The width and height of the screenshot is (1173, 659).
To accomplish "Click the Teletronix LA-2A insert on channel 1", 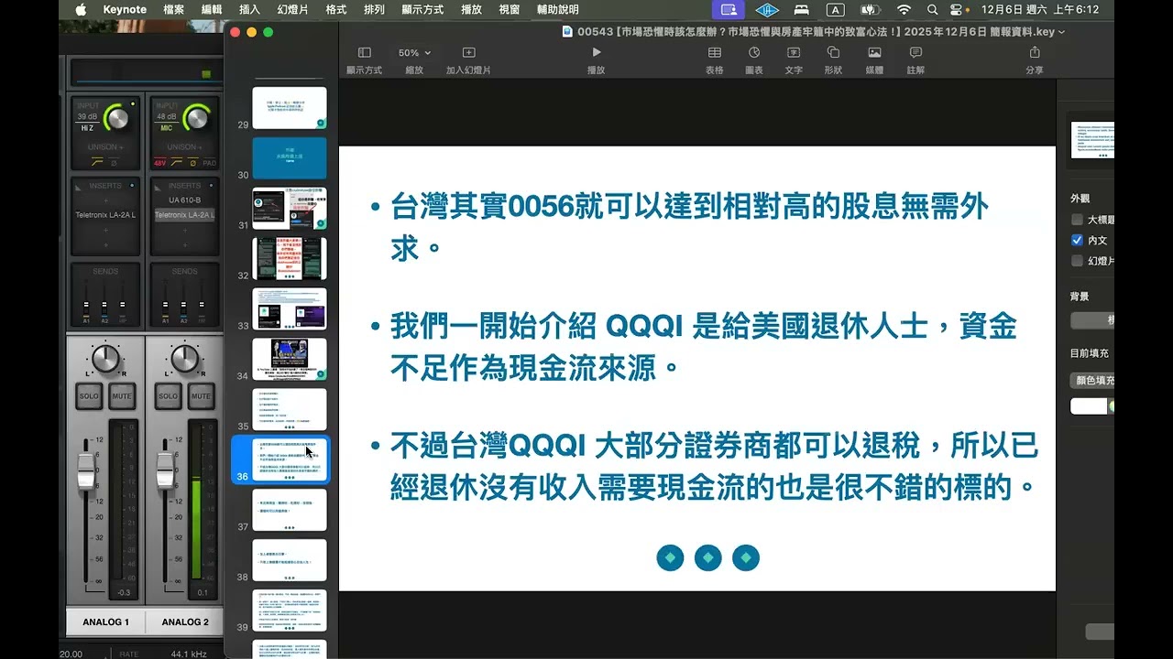I will (105, 215).
